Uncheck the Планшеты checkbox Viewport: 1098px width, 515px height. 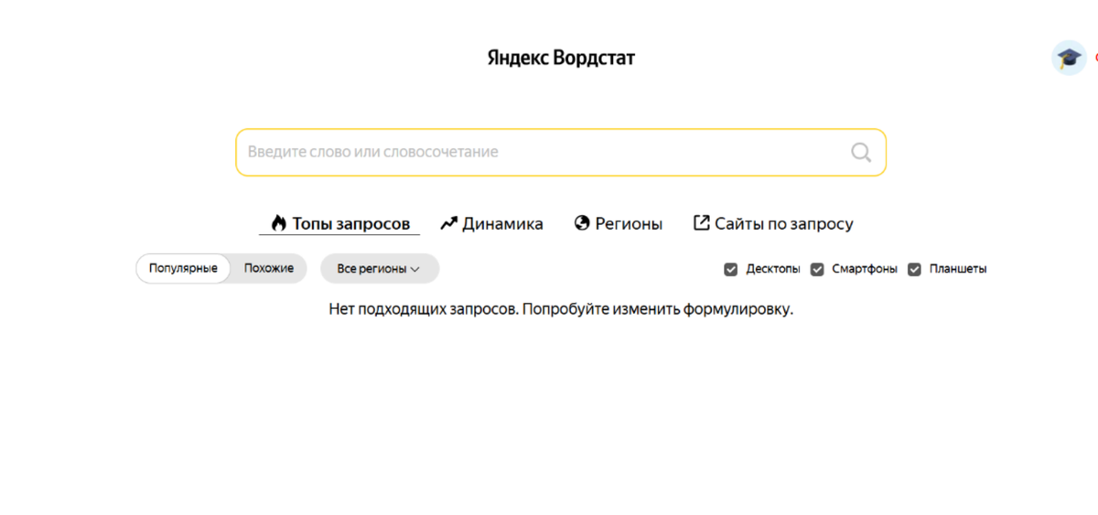tap(915, 269)
